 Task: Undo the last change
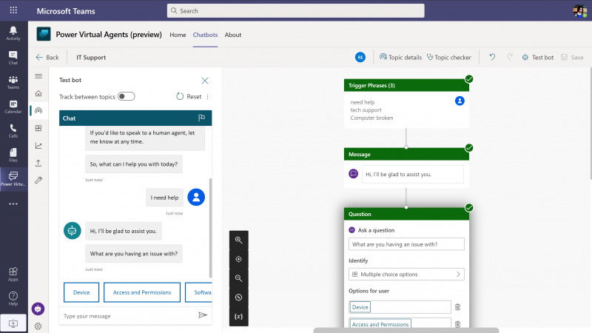[x=492, y=57]
